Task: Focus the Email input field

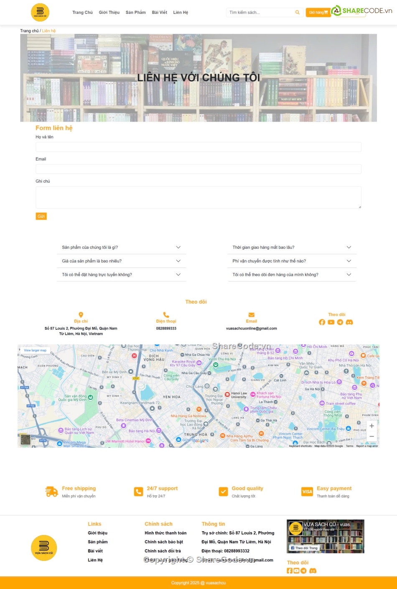Action: pos(198,169)
